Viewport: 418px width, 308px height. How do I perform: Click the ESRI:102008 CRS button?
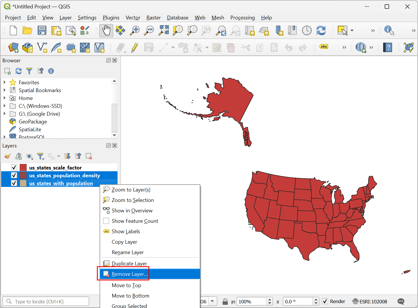(370, 301)
